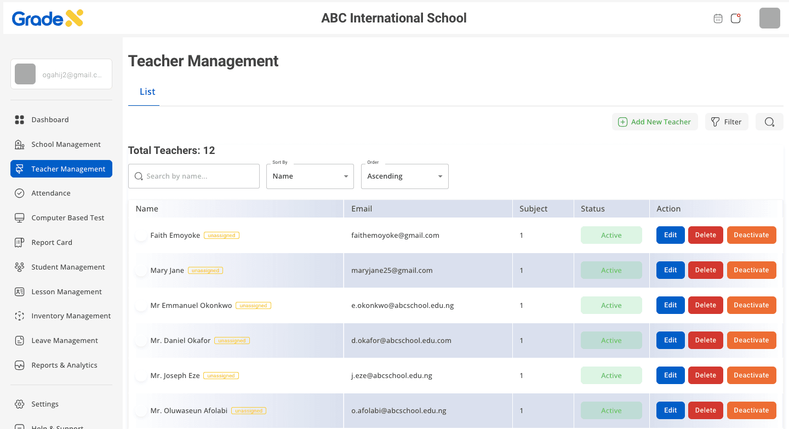Tick the checkbox beside Mr. Daniel Okafor
This screenshot has height=429, width=789.
pos(140,340)
